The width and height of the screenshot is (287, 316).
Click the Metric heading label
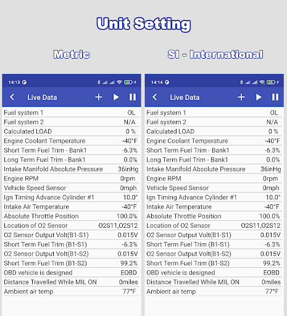[x=72, y=54]
